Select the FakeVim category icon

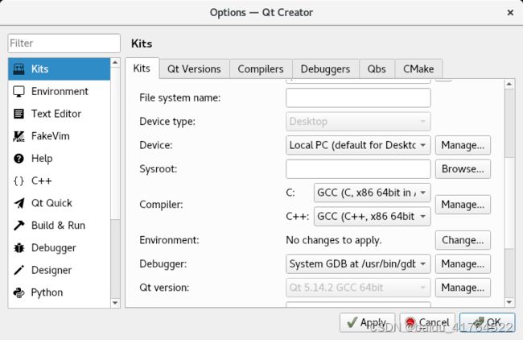pos(19,136)
